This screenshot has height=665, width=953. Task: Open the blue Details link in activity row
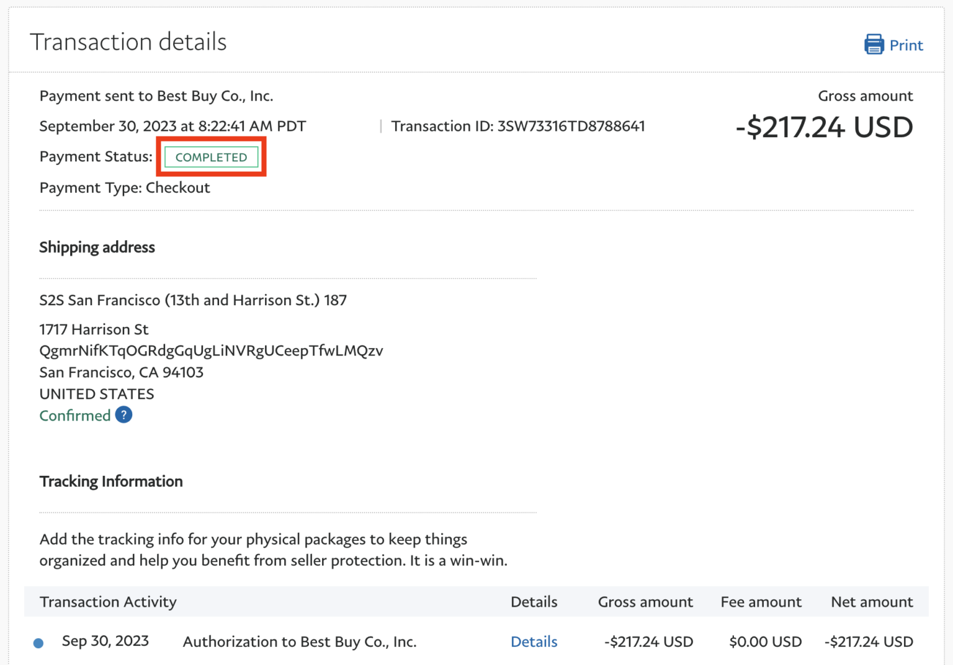click(x=534, y=641)
